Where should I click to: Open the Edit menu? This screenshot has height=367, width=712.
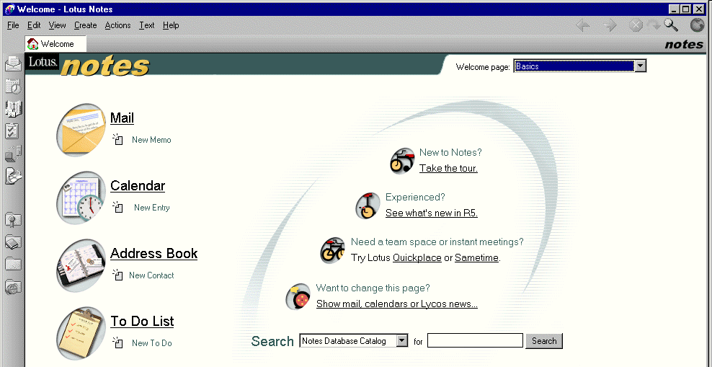coord(34,25)
